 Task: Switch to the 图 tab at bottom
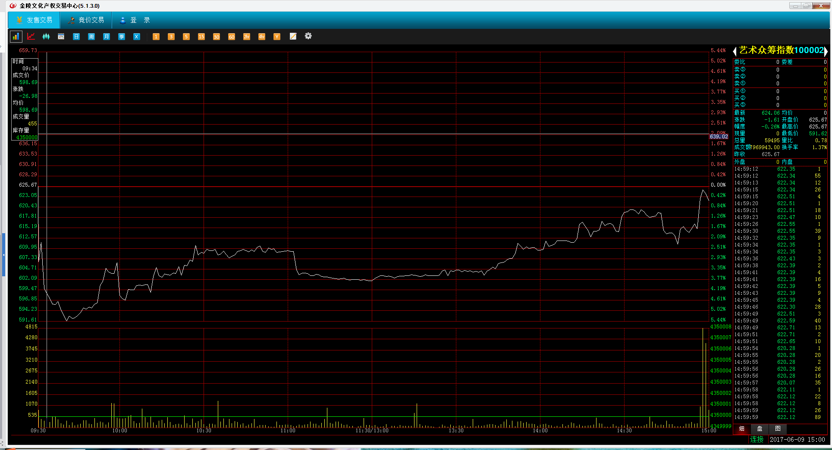(x=778, y=429)
